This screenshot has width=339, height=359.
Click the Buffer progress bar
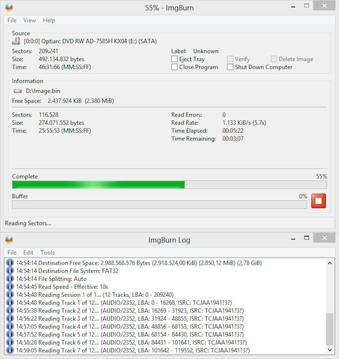159,204
